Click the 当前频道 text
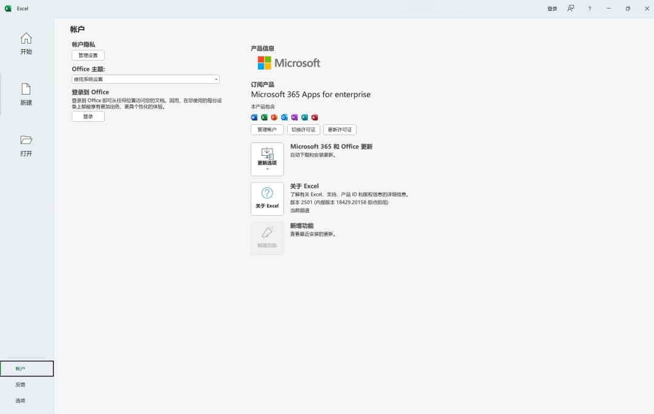This screenshot has height=414, width=654. [300, 210]
